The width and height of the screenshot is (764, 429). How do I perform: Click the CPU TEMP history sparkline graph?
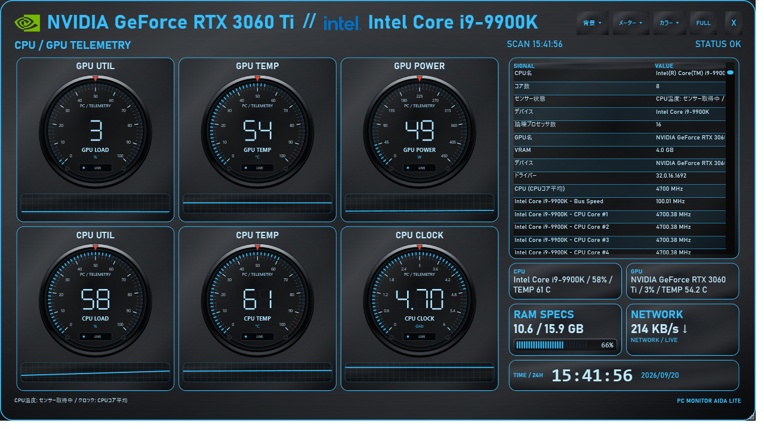point(257,372)
